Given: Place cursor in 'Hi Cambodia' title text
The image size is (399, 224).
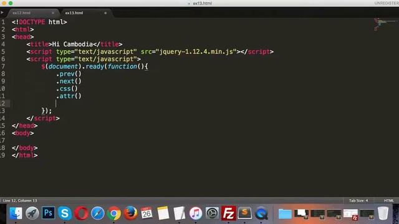Looking at the screenshot, I should tap(72, 44).
